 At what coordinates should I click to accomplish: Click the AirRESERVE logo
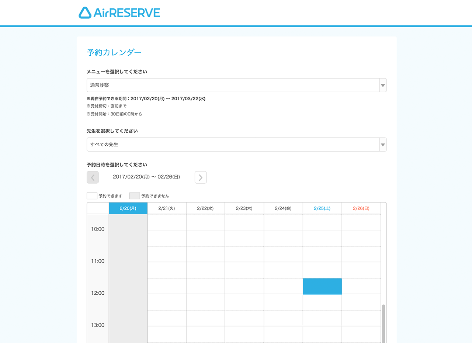coord(119,13)
